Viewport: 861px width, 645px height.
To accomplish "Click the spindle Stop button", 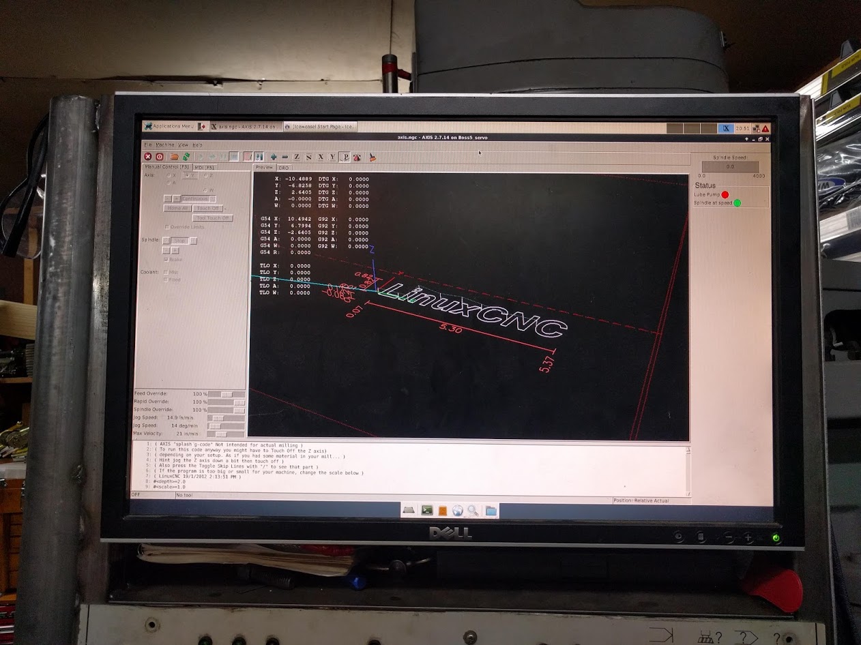I will [x=180, y=241].
